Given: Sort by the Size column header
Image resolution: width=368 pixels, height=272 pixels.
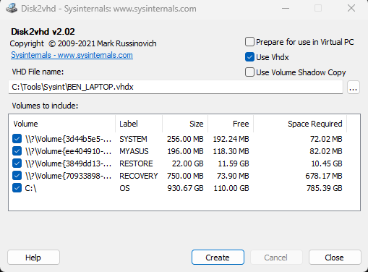Looking at the screenshot, I should coord(185,124).
